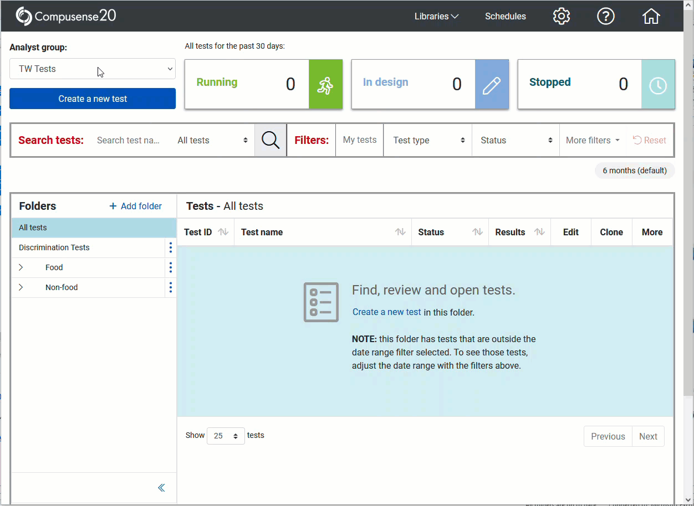This screenshot has height=506, width=694.
Task: Click the Non-food folder label
Action: (x=62, y=287)
